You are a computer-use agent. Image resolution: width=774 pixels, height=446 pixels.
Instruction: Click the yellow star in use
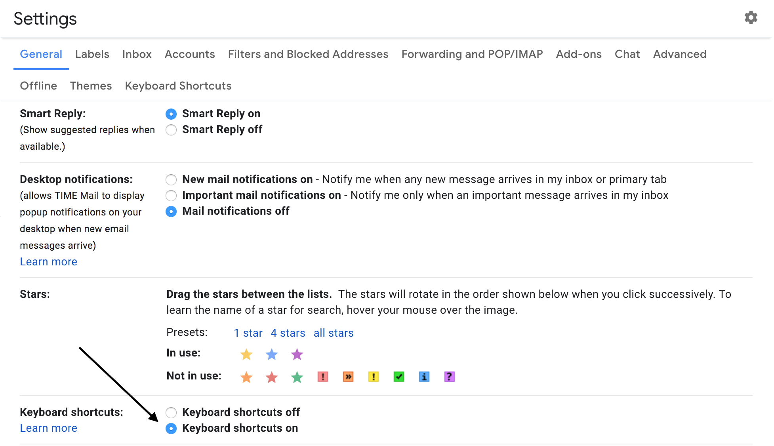click(246, 354)
